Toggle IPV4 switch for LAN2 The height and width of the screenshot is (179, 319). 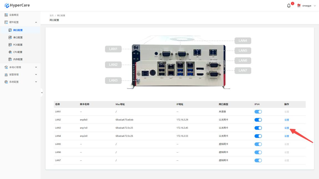(258, 120)
